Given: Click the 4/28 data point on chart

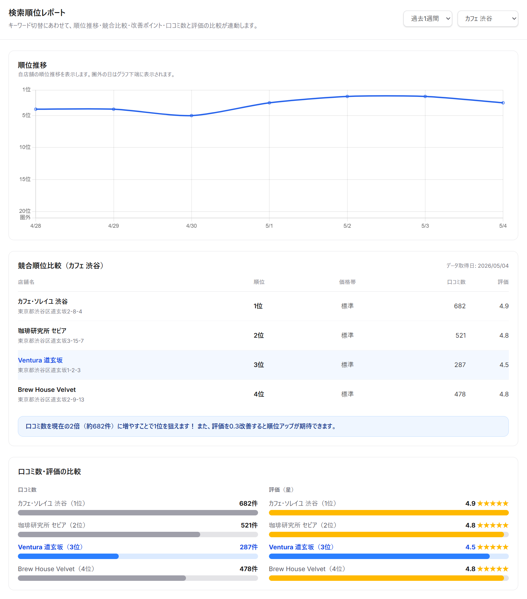Looking at the screenshot, I should pos(36,109).
